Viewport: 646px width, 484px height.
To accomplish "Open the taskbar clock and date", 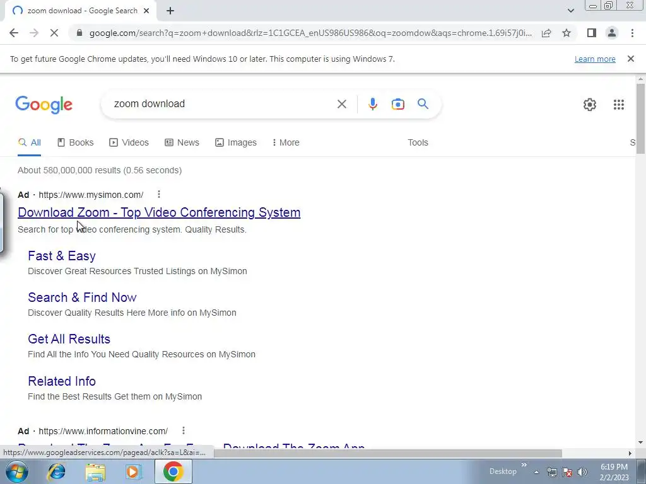I will coord(614,472).
